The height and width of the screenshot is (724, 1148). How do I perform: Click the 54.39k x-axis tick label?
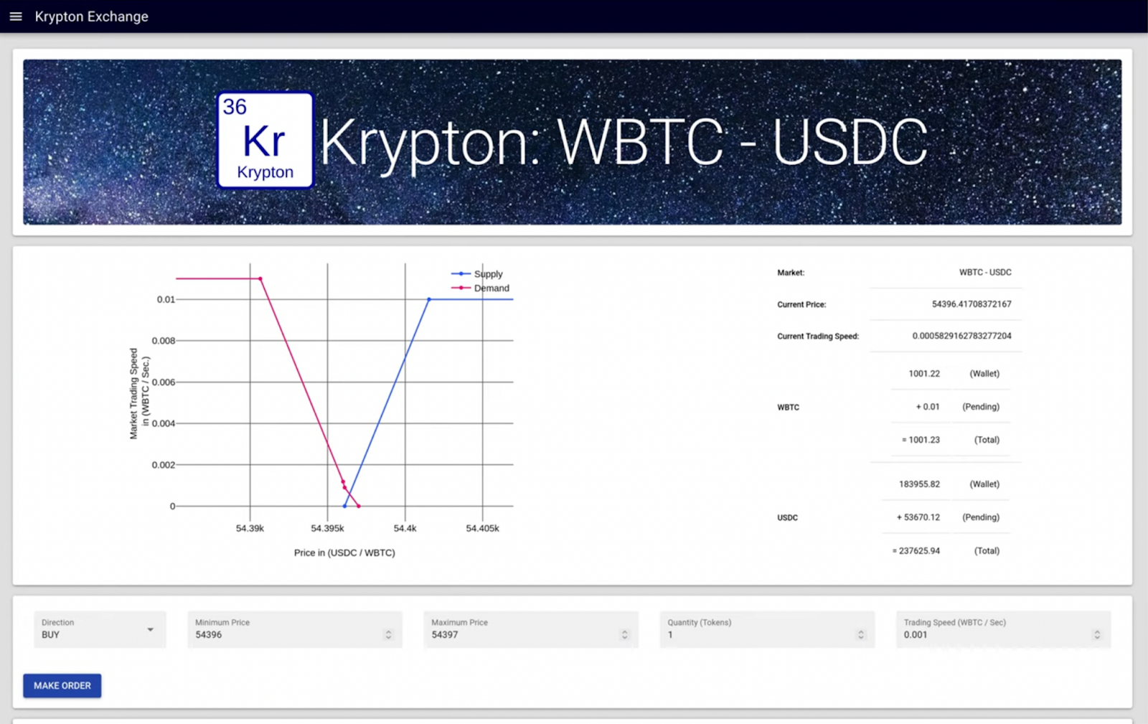click(x=250, y=528)
